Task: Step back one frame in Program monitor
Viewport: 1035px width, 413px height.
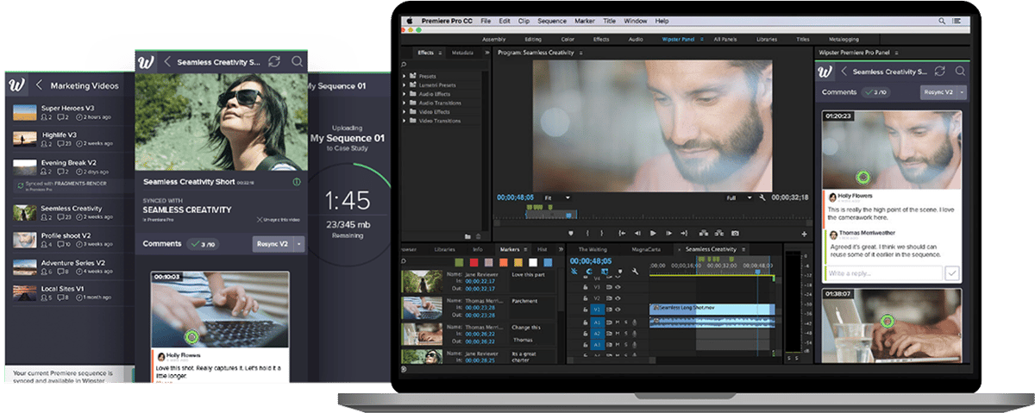Action: pyautogui.click(x=637, y=233)
